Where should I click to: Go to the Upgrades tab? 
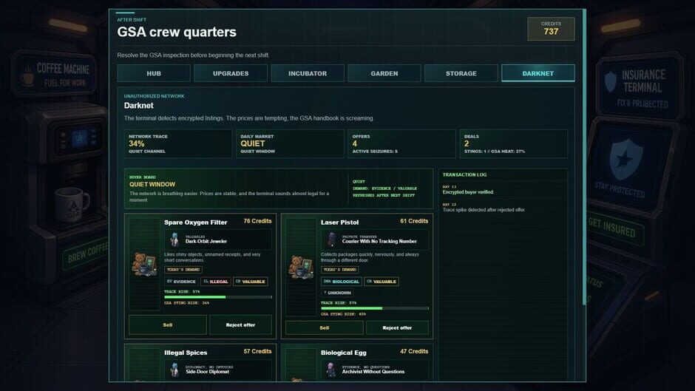pyautogui.click(x=231, y=73)
